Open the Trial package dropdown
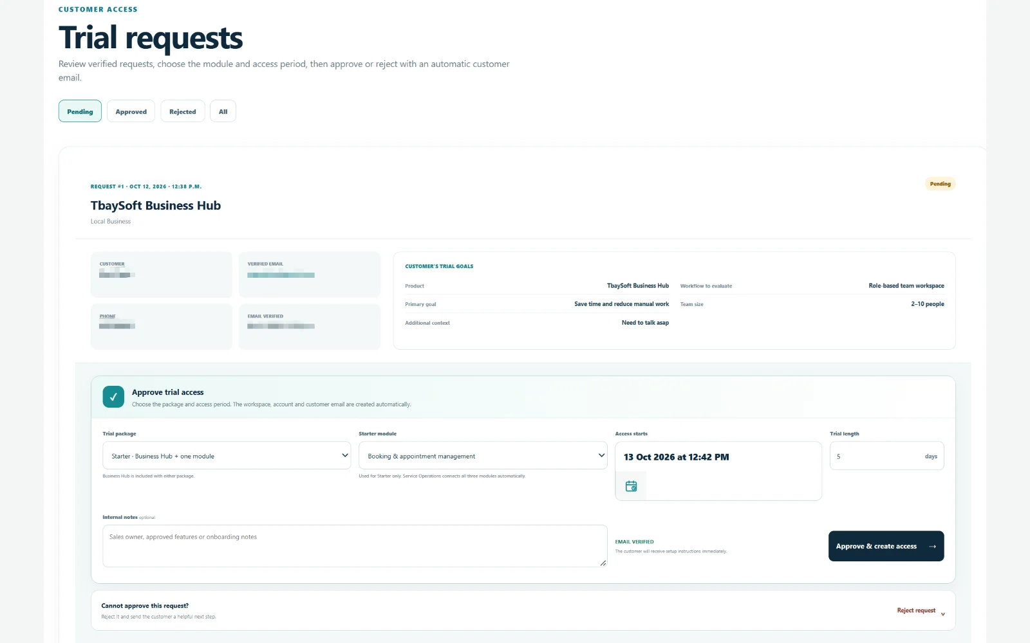 [x=227, y=456]
